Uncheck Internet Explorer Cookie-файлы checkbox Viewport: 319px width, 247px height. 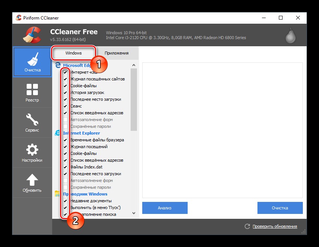65,153
